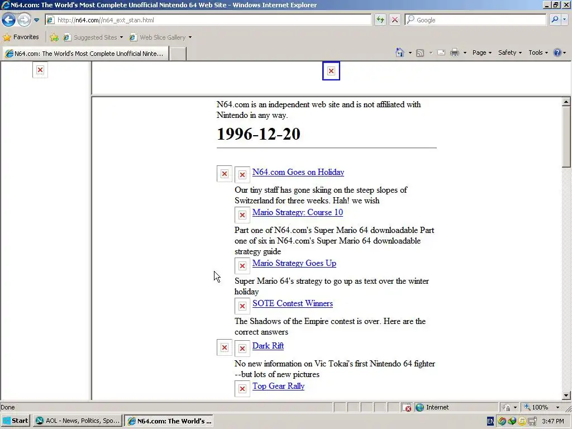The width and height of the screenshot is (572, 429).
Task: Click the network computers tray icon
Action: coord(532,421)
